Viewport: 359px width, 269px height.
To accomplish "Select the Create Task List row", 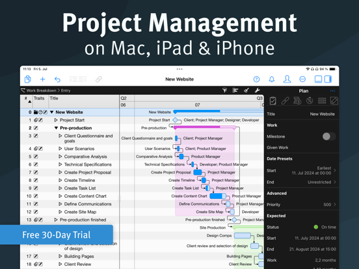I will coord(70,188).
